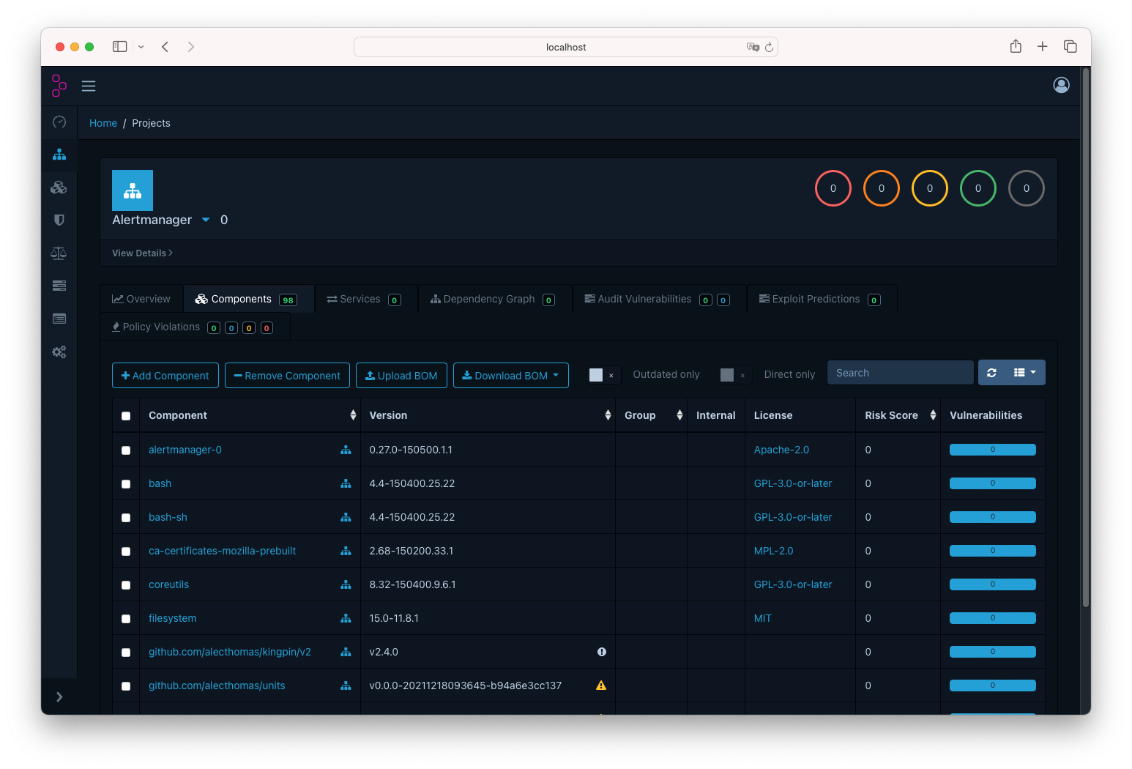Image resolution: width=1132 pixels, height=769 pixels.
Task: Open Administration from sidebar gears icon
Action: tap(59, 352)
